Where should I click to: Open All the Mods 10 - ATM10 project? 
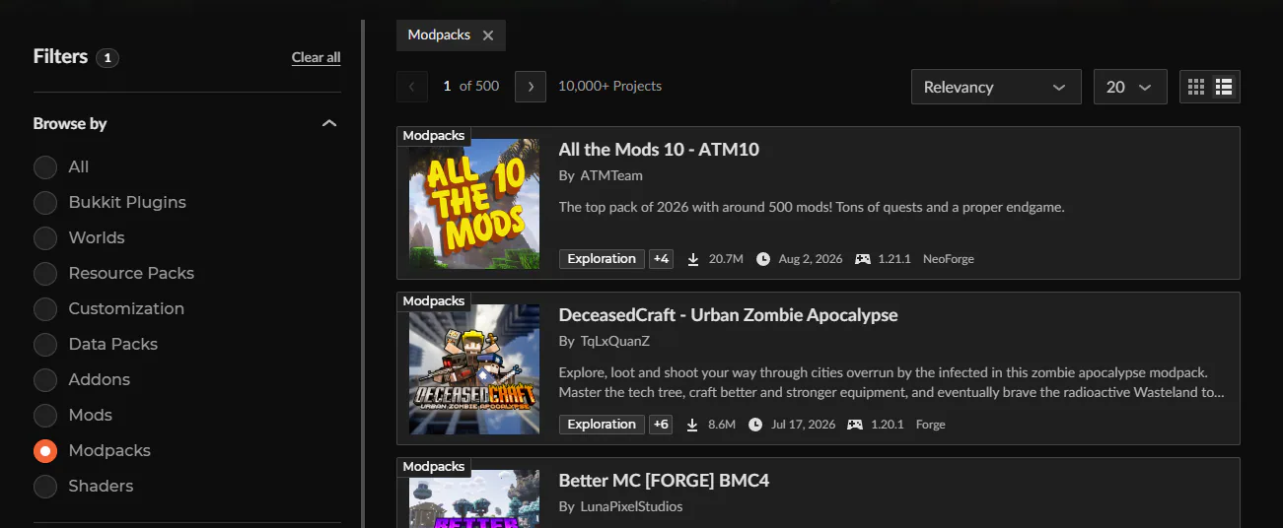(x=659, y=150)
